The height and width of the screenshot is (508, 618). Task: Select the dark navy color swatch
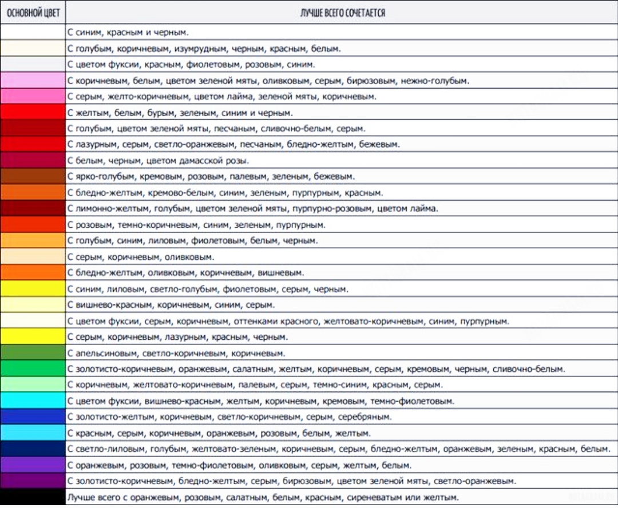[33, 449]
